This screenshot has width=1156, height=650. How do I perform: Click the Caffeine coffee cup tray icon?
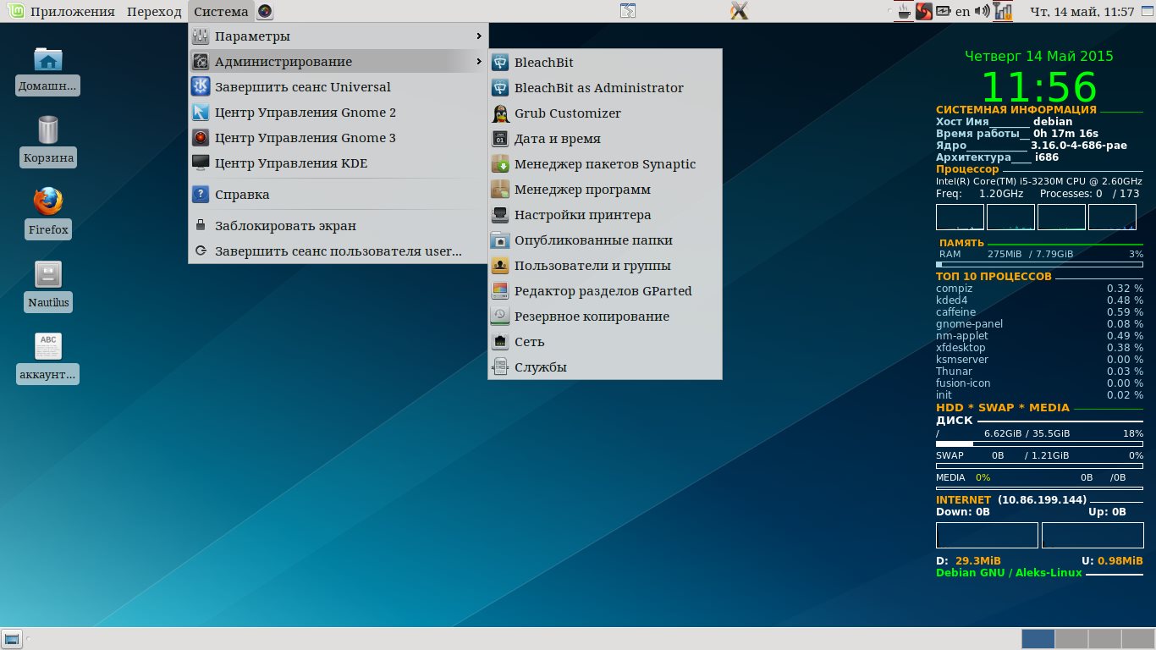905,12
